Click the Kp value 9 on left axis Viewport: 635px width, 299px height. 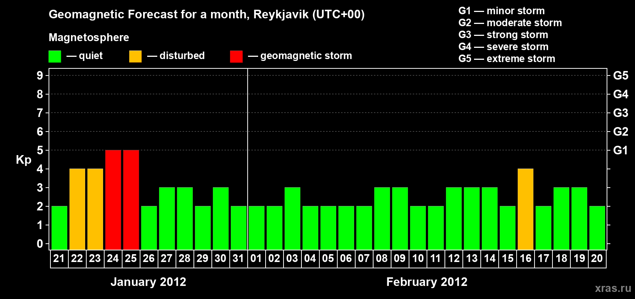click(x=40, y=75)
